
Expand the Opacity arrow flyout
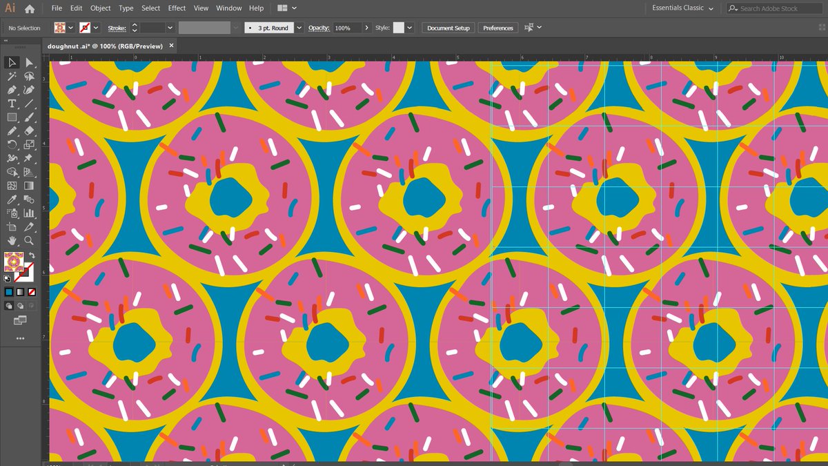tap(366, 28)
